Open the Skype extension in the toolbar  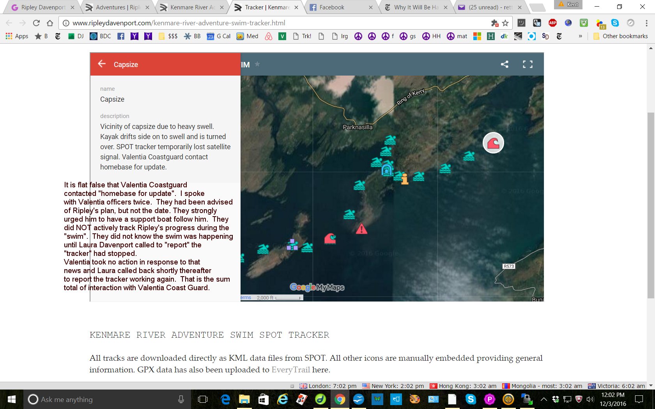[615, 23]
